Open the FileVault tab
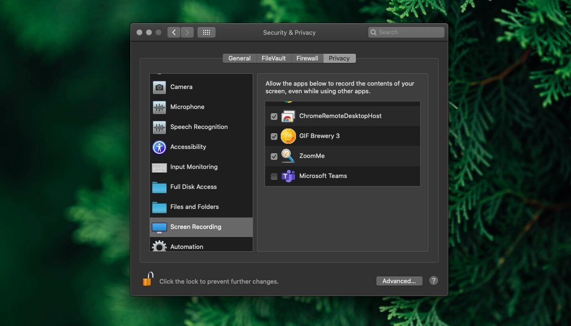The image size is (571, 326). pos(274,59)
